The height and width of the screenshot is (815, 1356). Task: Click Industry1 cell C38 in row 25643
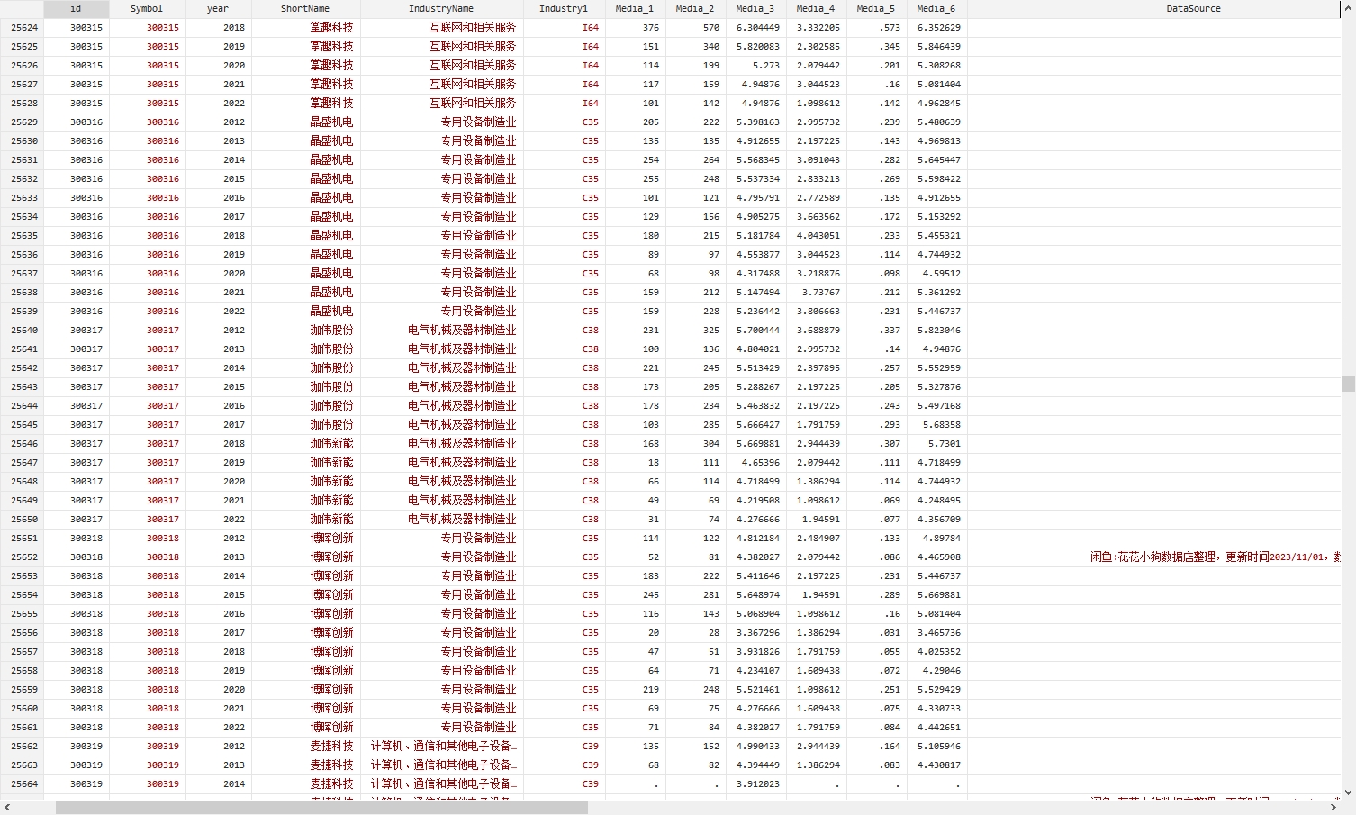(x=590, y=387)
